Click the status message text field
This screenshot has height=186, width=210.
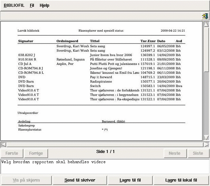[x=104, y=166]
